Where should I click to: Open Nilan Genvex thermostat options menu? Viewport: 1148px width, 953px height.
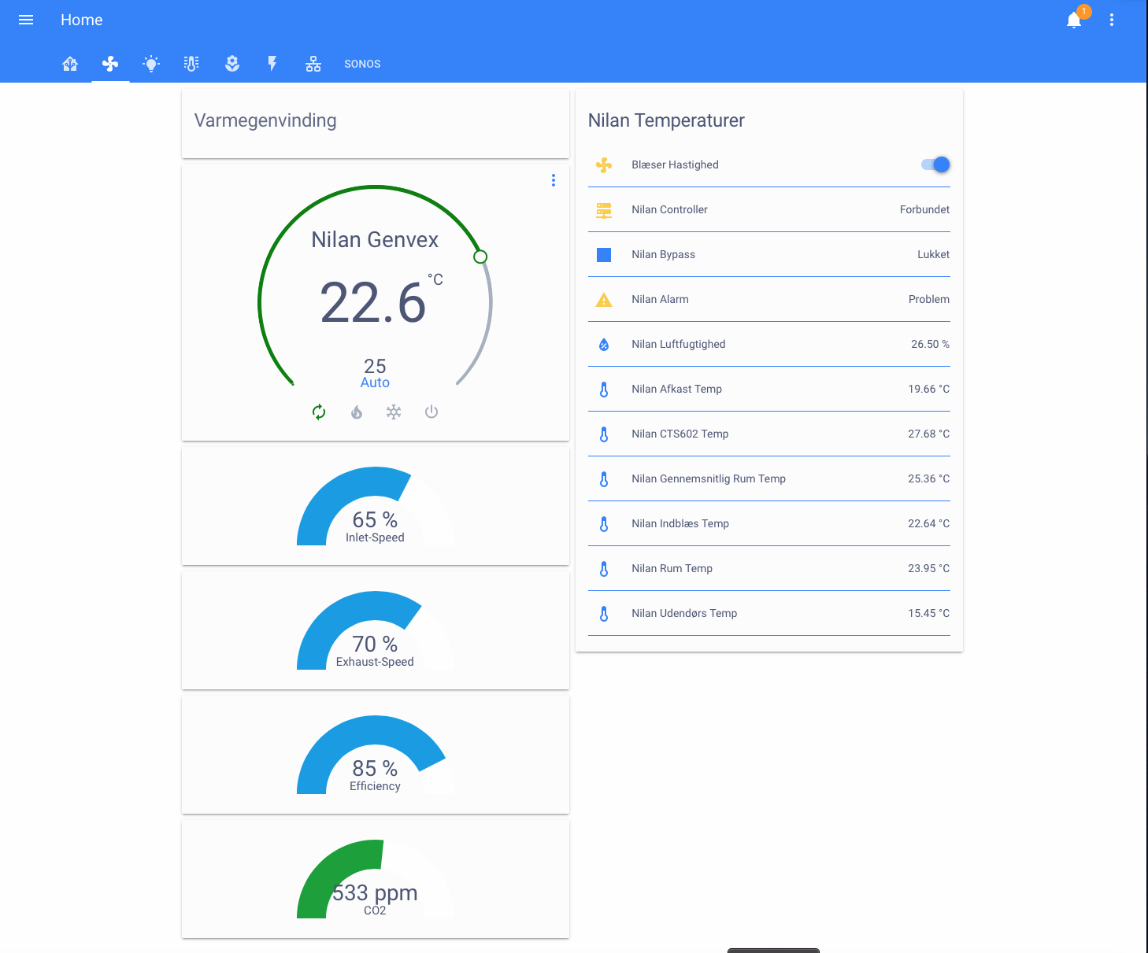[x=554, y=180]
